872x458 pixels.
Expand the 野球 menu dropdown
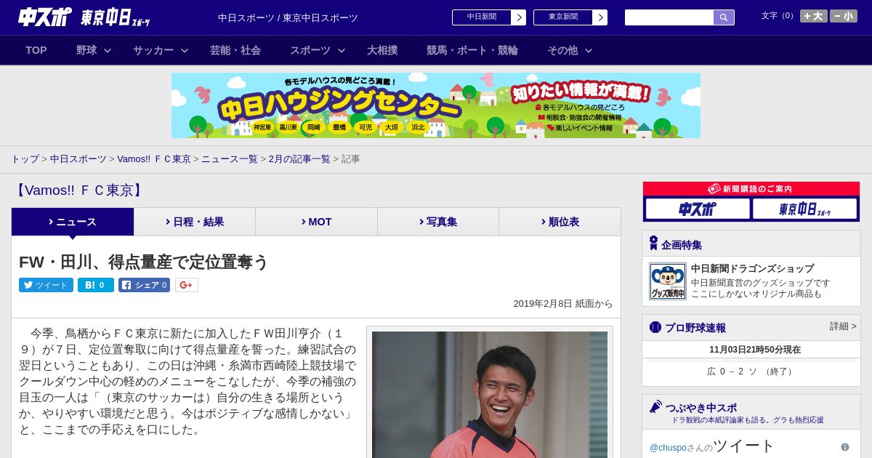tap(94, 50)
